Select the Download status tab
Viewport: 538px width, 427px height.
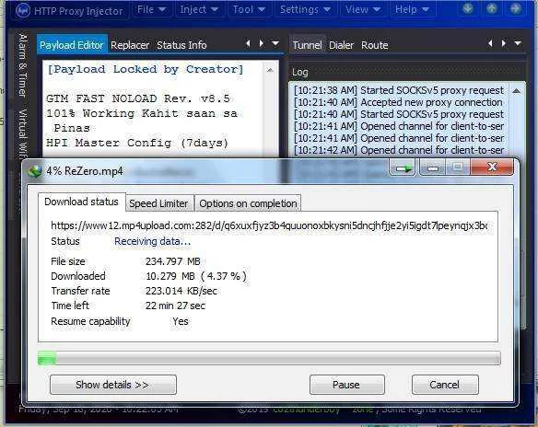(81, 202)
